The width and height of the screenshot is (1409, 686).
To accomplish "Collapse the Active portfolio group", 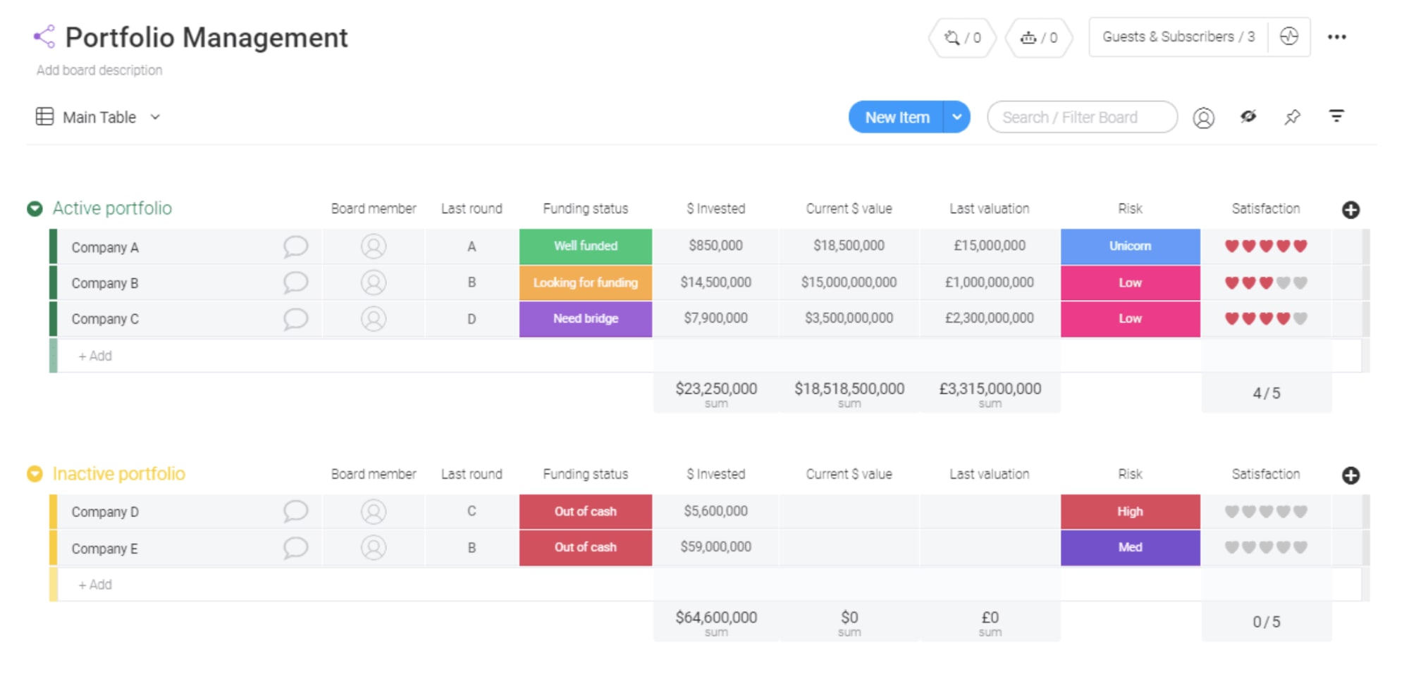I will [x=35, y=208].
